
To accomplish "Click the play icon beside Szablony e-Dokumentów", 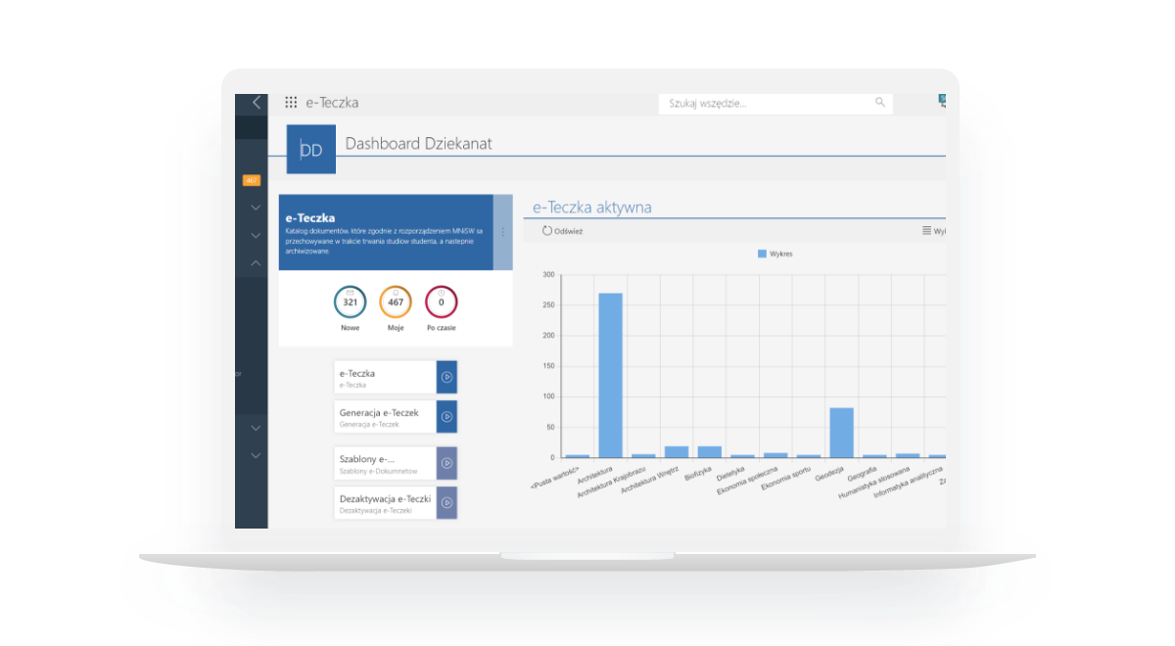I will pyautogui.click(x=446, y=463).
